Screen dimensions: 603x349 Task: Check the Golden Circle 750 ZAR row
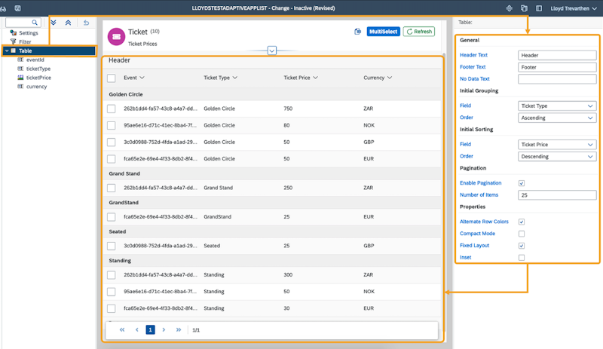coord(111,109)
